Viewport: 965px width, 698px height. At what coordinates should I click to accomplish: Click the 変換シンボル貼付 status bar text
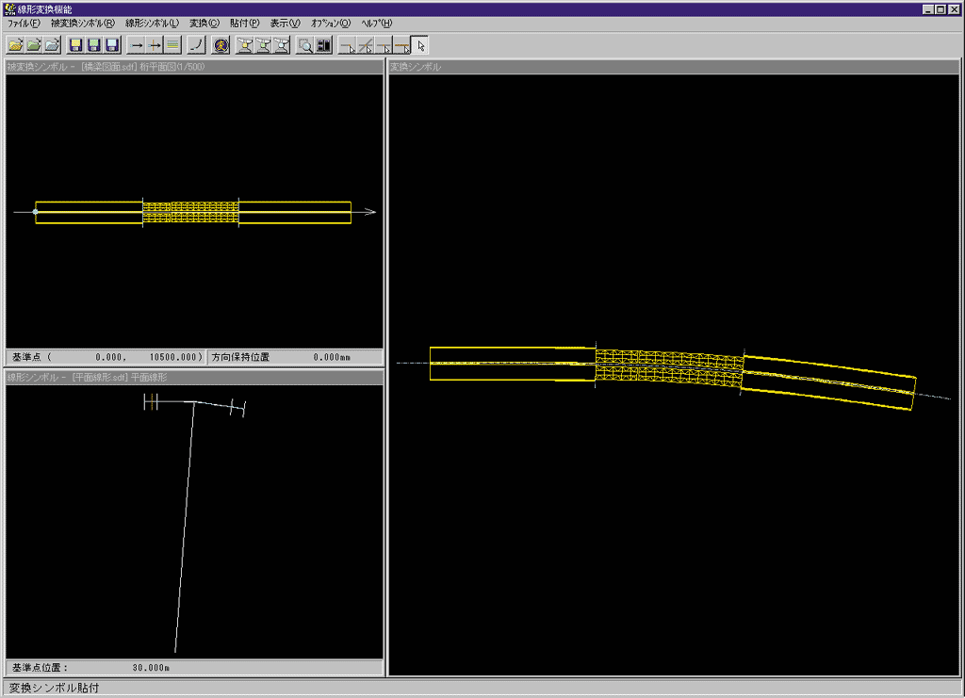54,688
